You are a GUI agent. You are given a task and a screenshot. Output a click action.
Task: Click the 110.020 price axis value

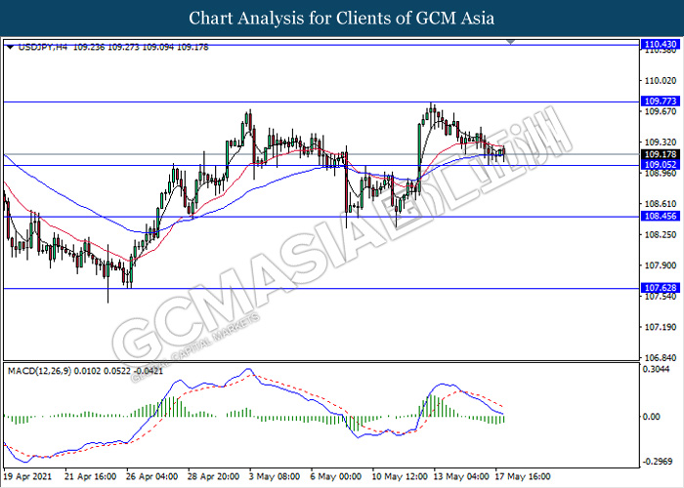[x=661, y=81]
